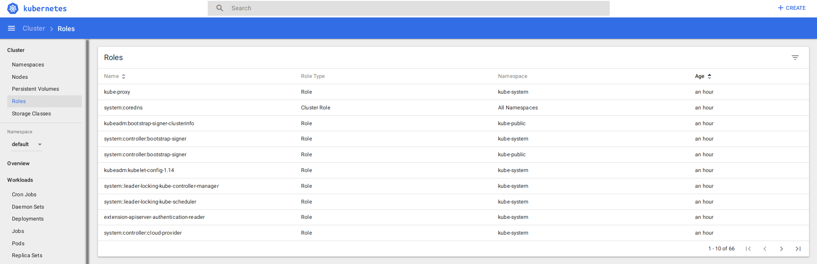Open Namespaces in the sidebar
This screenshot has height=264, width=817.
tap(28, 65)
